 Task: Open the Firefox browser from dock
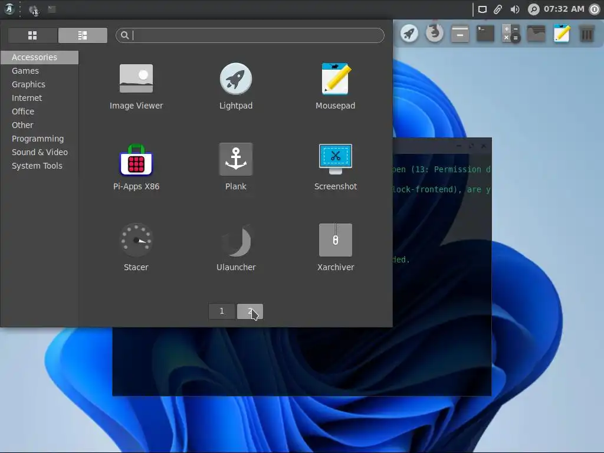tap(435, 33)
